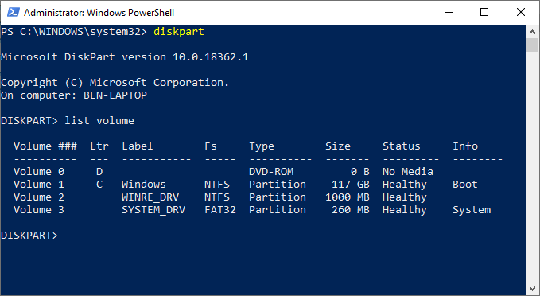Click the PowerShell icon in title bar

tap(13, 13)
